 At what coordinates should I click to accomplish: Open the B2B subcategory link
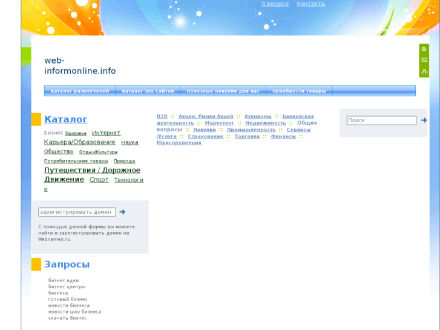(x=162, y=116)
